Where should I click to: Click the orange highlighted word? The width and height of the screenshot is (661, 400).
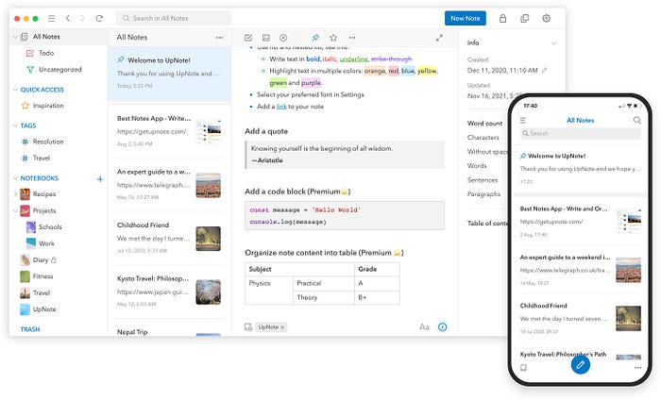375,71
